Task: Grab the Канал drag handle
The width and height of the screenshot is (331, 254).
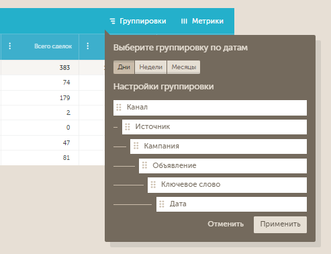Action: [119, 108]
